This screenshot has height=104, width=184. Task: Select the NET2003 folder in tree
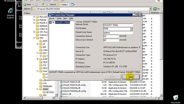(x=50, y=92)
